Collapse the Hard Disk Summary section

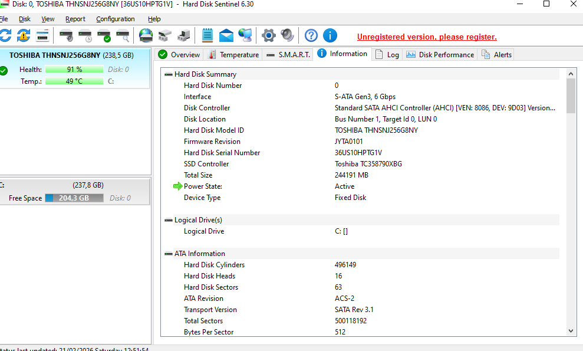coord(169,74)
